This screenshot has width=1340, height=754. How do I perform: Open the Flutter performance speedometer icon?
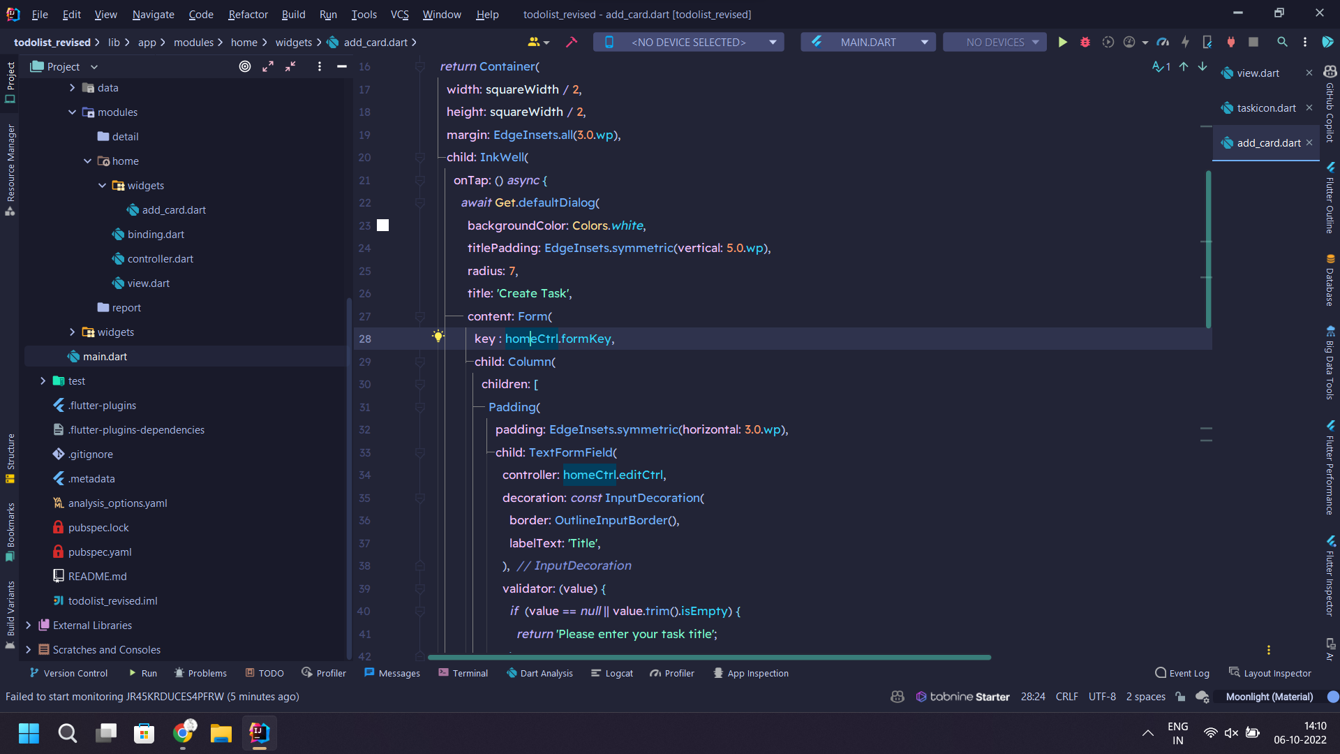(x=1163, y=43)
